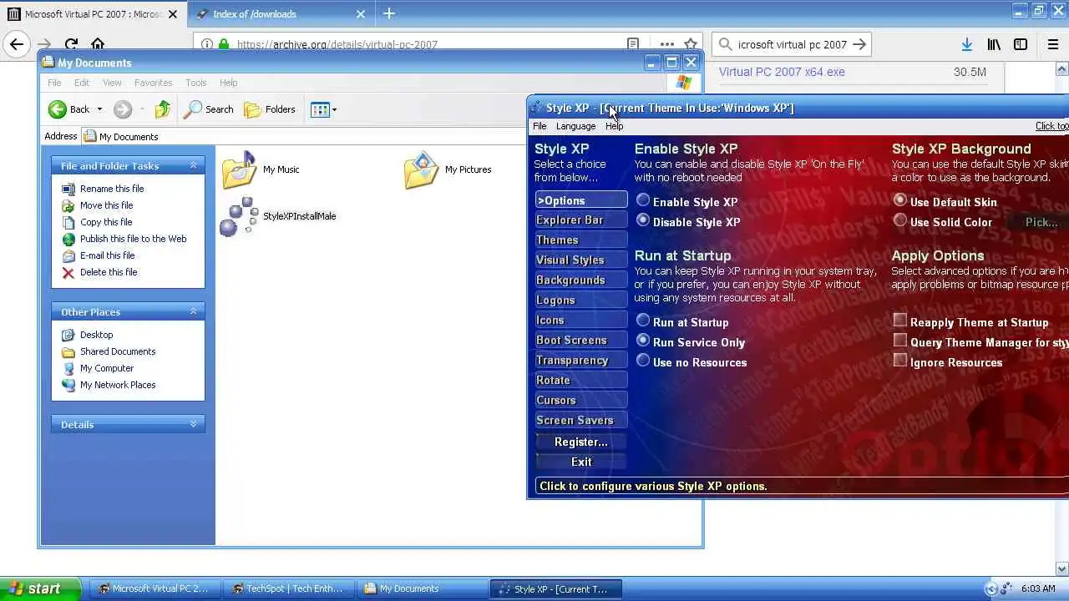This screenshot has height=601, width=1069.
Task: Open Tools menu in My Documents
Action: (196, 83)
